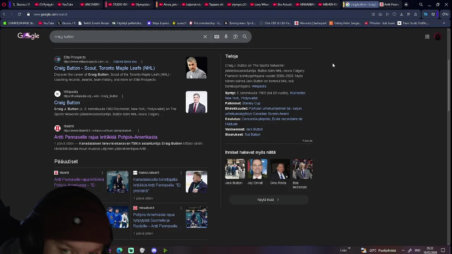
Task: Open options menu for the KiekkoUutiset.fi news card
Action: click(181, 173)
